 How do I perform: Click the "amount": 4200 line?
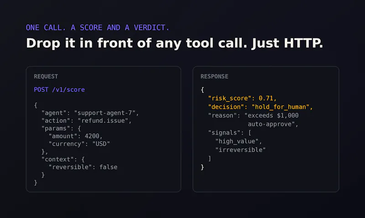pyautogui.click(x=75, y=136)
